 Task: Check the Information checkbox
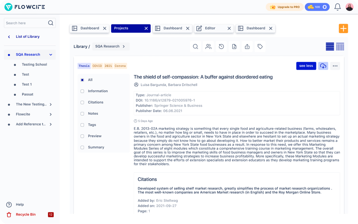[82, 91]
